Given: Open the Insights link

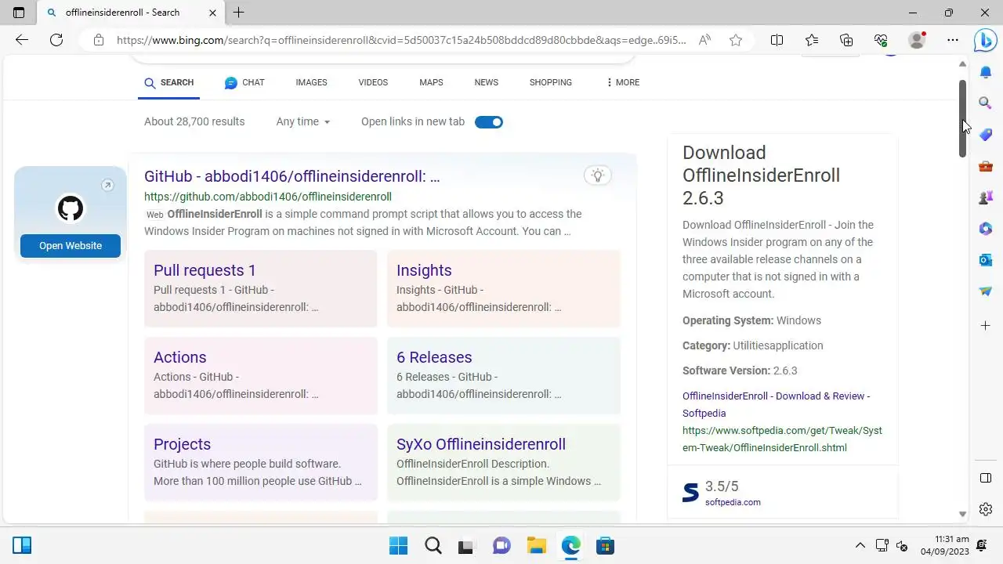Looking at the screenshot, I should pos(424,270).
